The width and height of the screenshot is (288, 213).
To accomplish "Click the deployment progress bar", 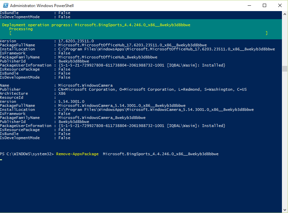I will click(138, 33).
